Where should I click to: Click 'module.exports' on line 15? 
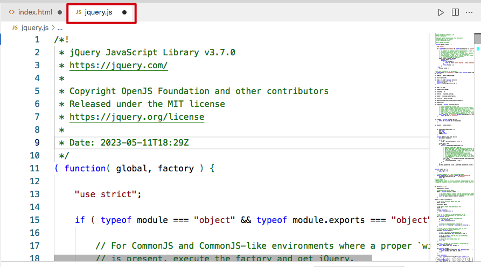pos(329,220)
